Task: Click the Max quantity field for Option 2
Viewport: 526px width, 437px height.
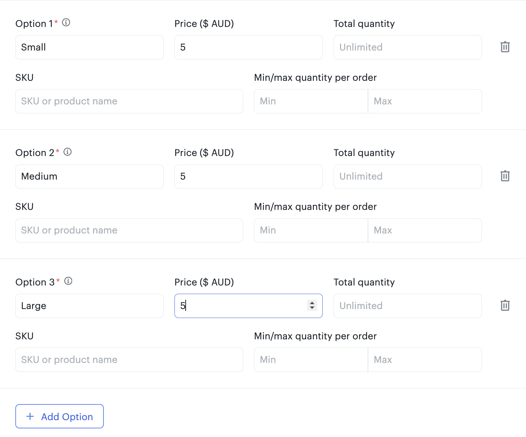Action: tap(425, 230)
